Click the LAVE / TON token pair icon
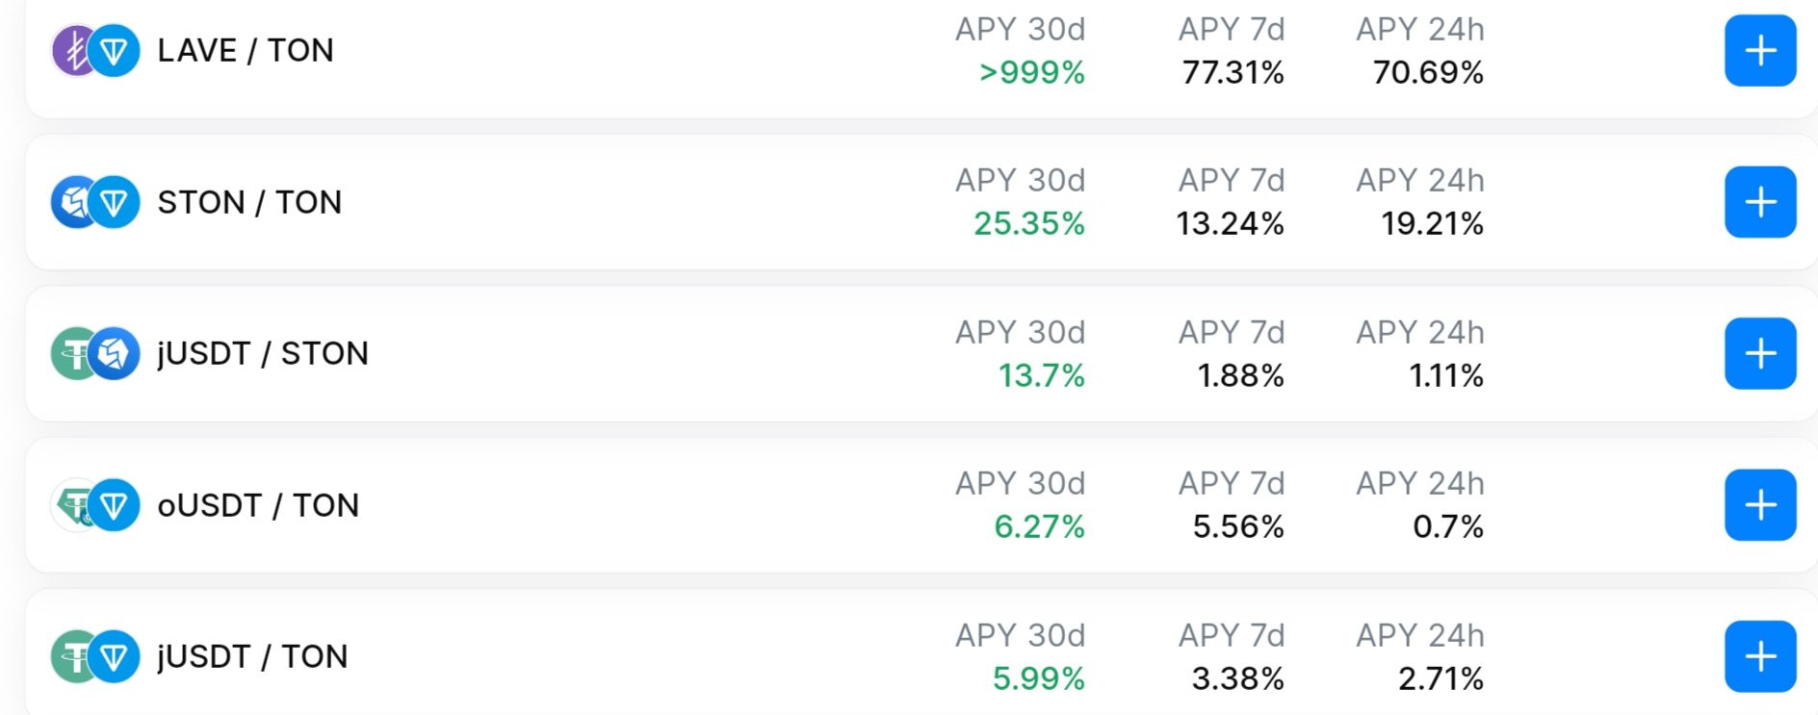The image size is (1818, 715). click(95, 51)
